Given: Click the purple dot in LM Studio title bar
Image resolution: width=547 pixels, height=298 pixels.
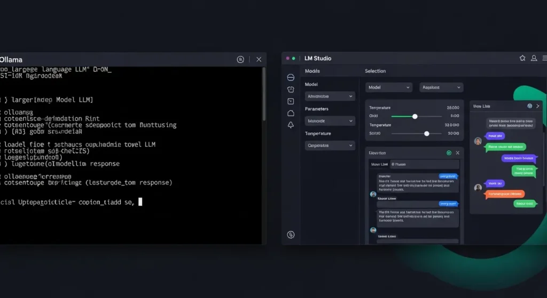Looking at the screenshot, I should (x=288, y=58).
